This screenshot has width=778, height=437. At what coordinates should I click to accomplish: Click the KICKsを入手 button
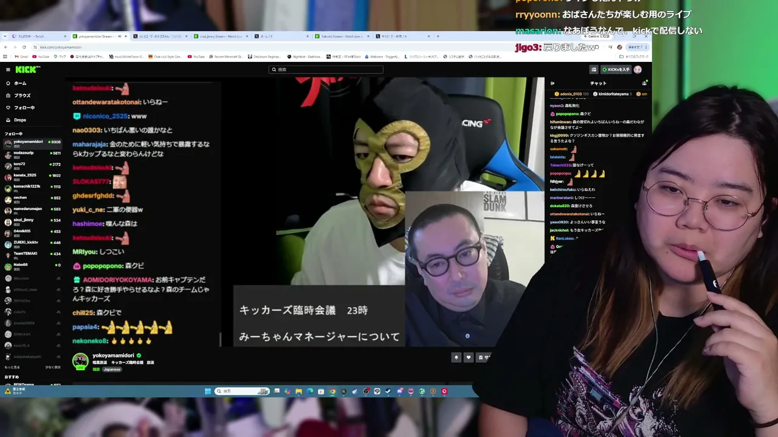click(x=616, y=70)
